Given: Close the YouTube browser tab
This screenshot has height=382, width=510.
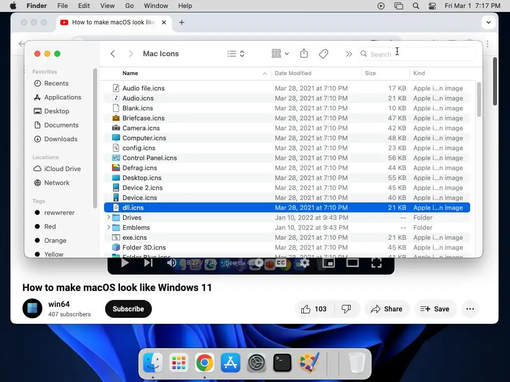Looking at the screenshot, I should click(x=164, y=22).
